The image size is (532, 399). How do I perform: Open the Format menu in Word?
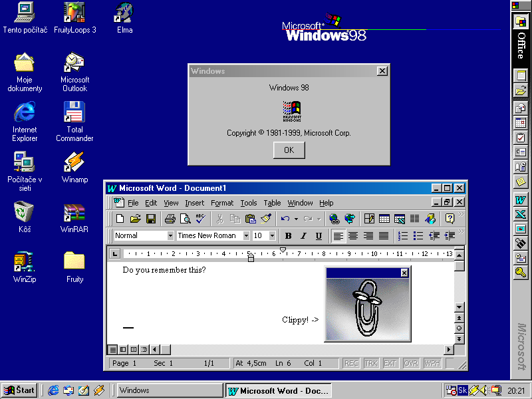pyautogui.click(x=222, y=203)
